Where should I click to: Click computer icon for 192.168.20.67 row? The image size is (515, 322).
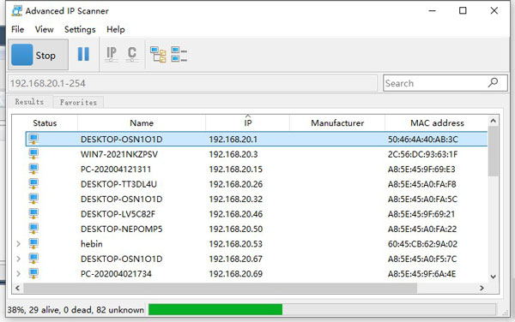pyautogui.click(x=33, y=259)
